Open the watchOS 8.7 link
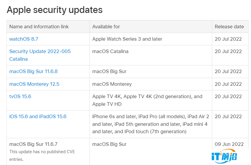Screen dimensions: 251x165 pyautogui.click(x=24, y=39)
